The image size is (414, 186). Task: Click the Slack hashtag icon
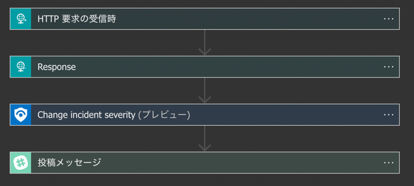pos(21,163)
